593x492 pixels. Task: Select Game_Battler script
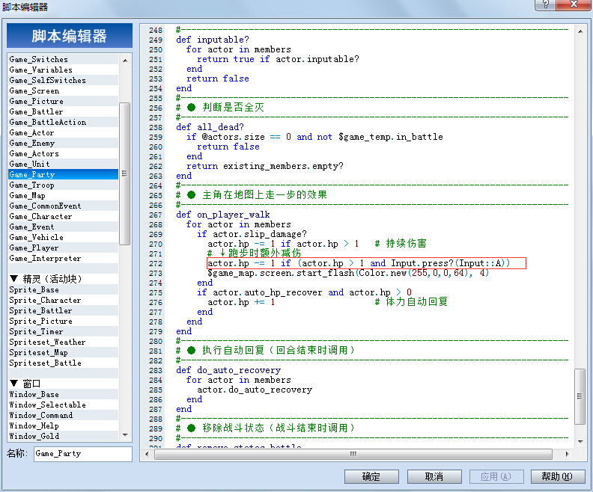pos(63,111)
